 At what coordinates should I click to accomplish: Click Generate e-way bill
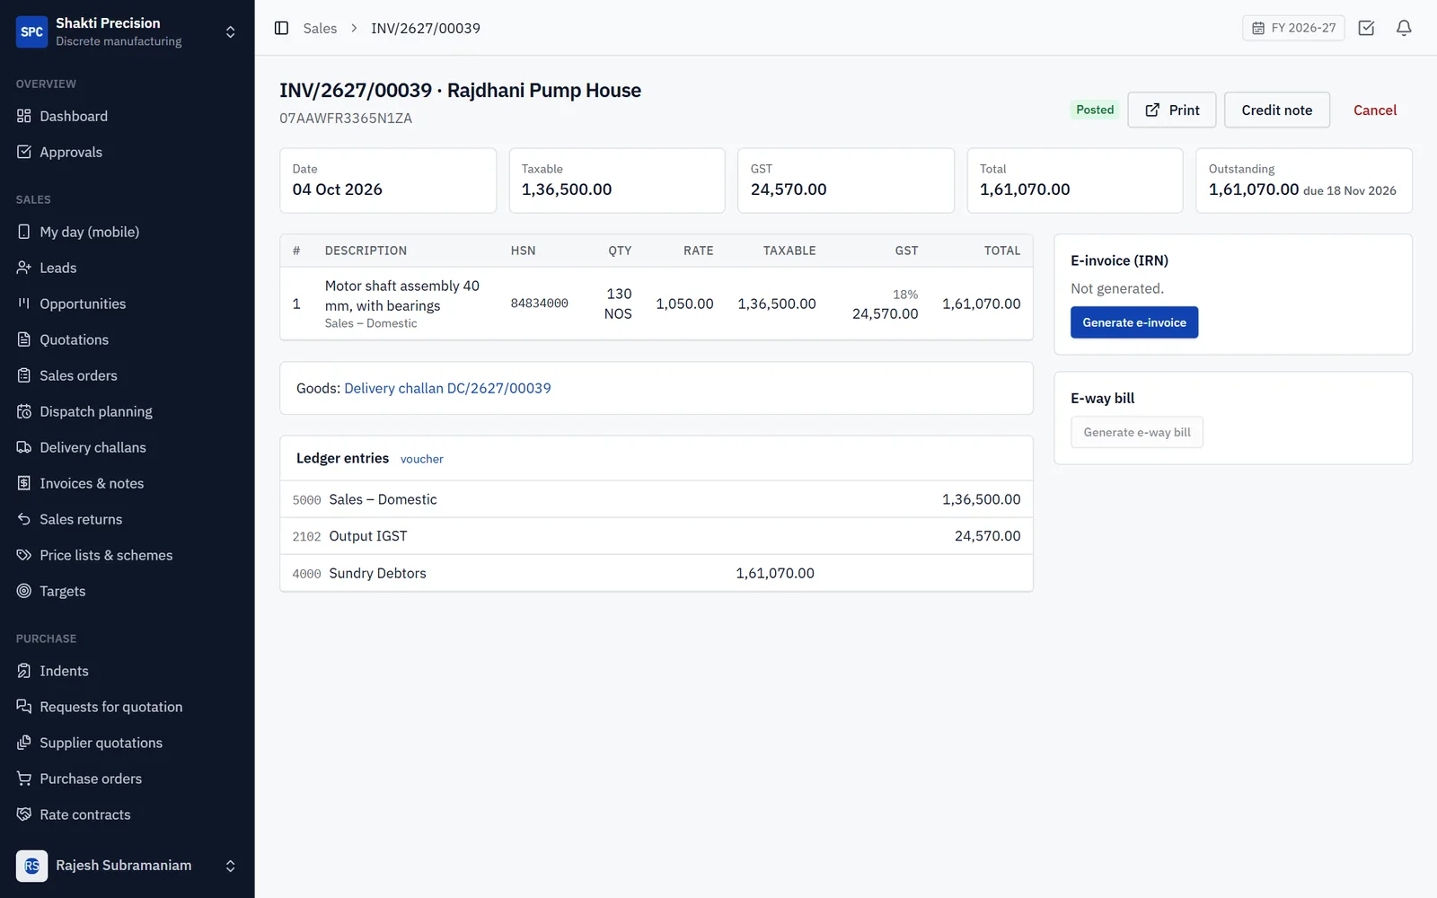pyautogui.click(x=1137, y=432)
